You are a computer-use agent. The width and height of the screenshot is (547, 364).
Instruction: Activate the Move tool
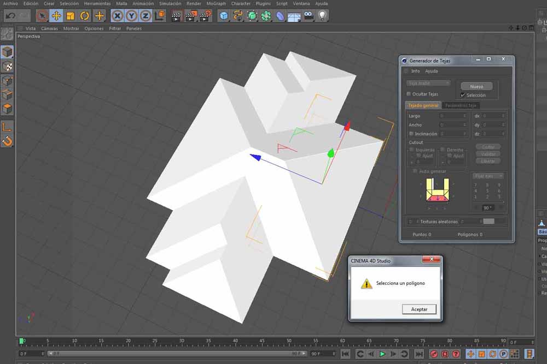(x=56, y=16)
